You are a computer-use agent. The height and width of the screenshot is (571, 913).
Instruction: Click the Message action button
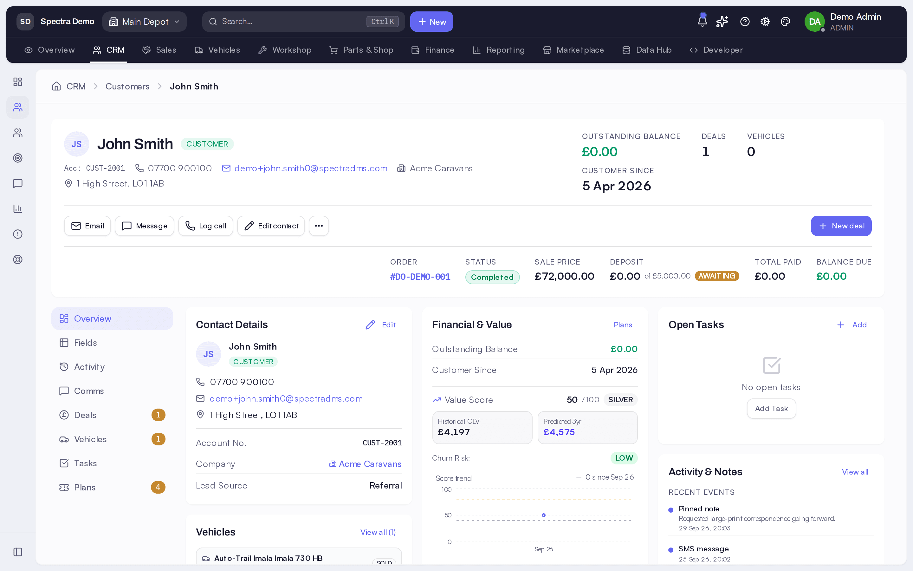point(145,226)
